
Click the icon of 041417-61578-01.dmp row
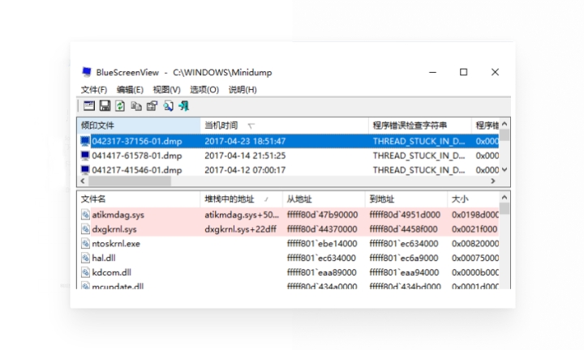coord(85,156)
